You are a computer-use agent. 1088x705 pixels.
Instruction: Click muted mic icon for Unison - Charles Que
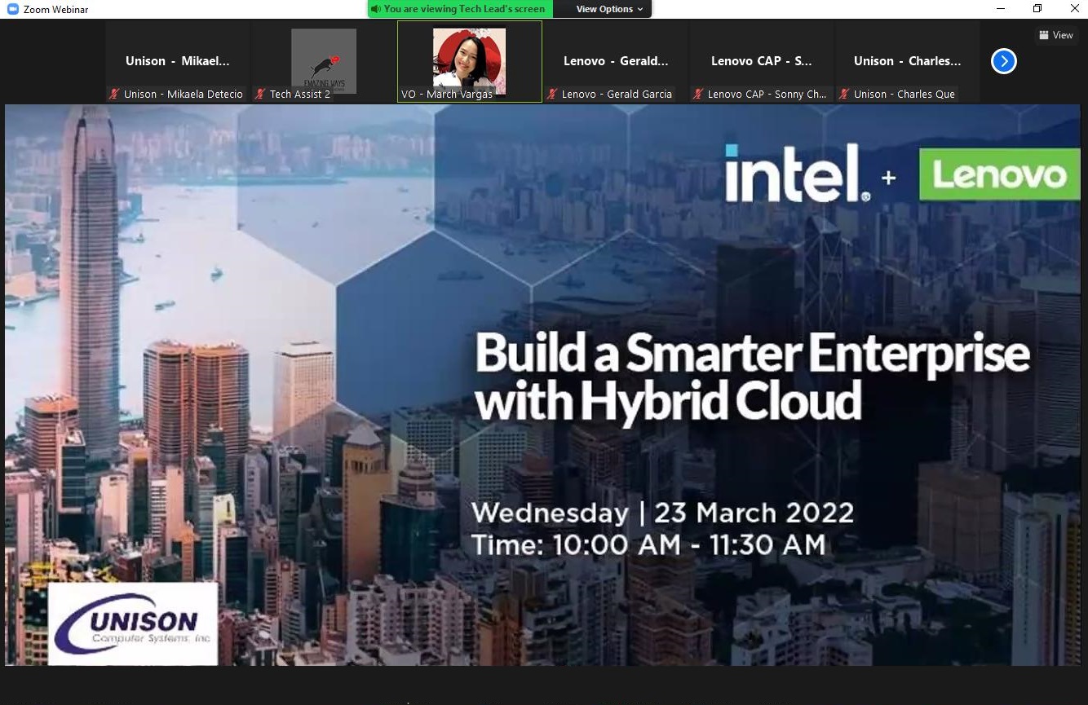(844, 95)
